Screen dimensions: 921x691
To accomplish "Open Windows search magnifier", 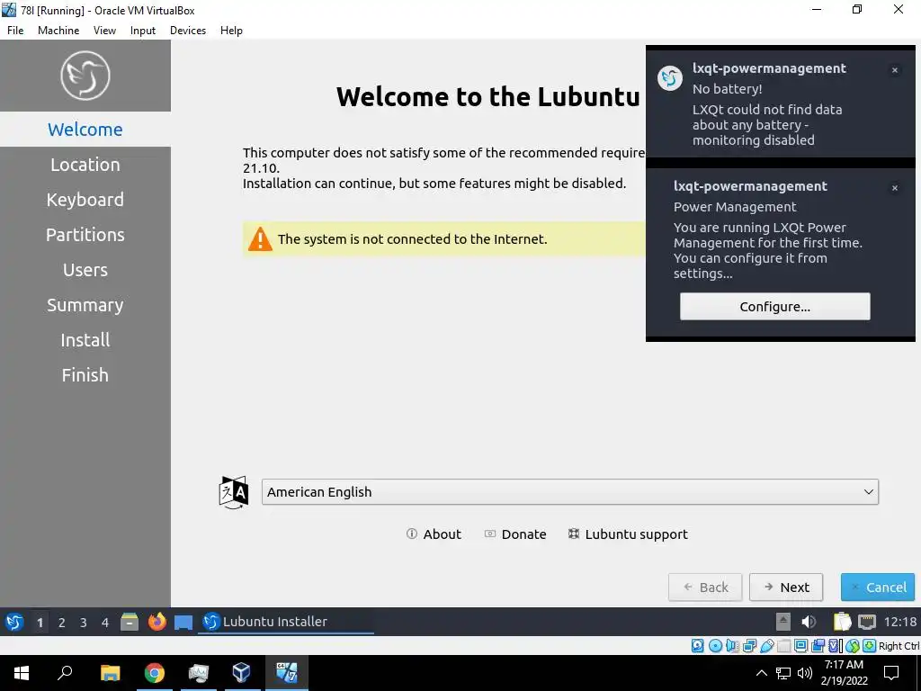I will tap(65, 672).
